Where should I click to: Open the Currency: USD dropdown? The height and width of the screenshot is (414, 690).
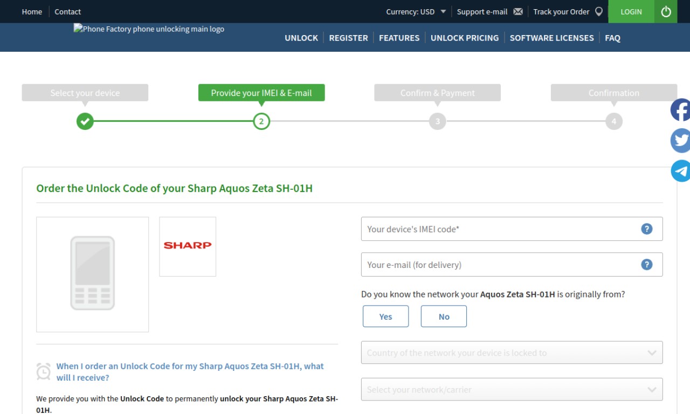tap(416, 11)
